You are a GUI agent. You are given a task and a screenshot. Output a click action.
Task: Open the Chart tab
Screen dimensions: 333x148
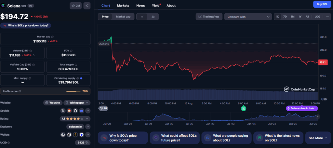pyautogui.click(x=106, y=6)
